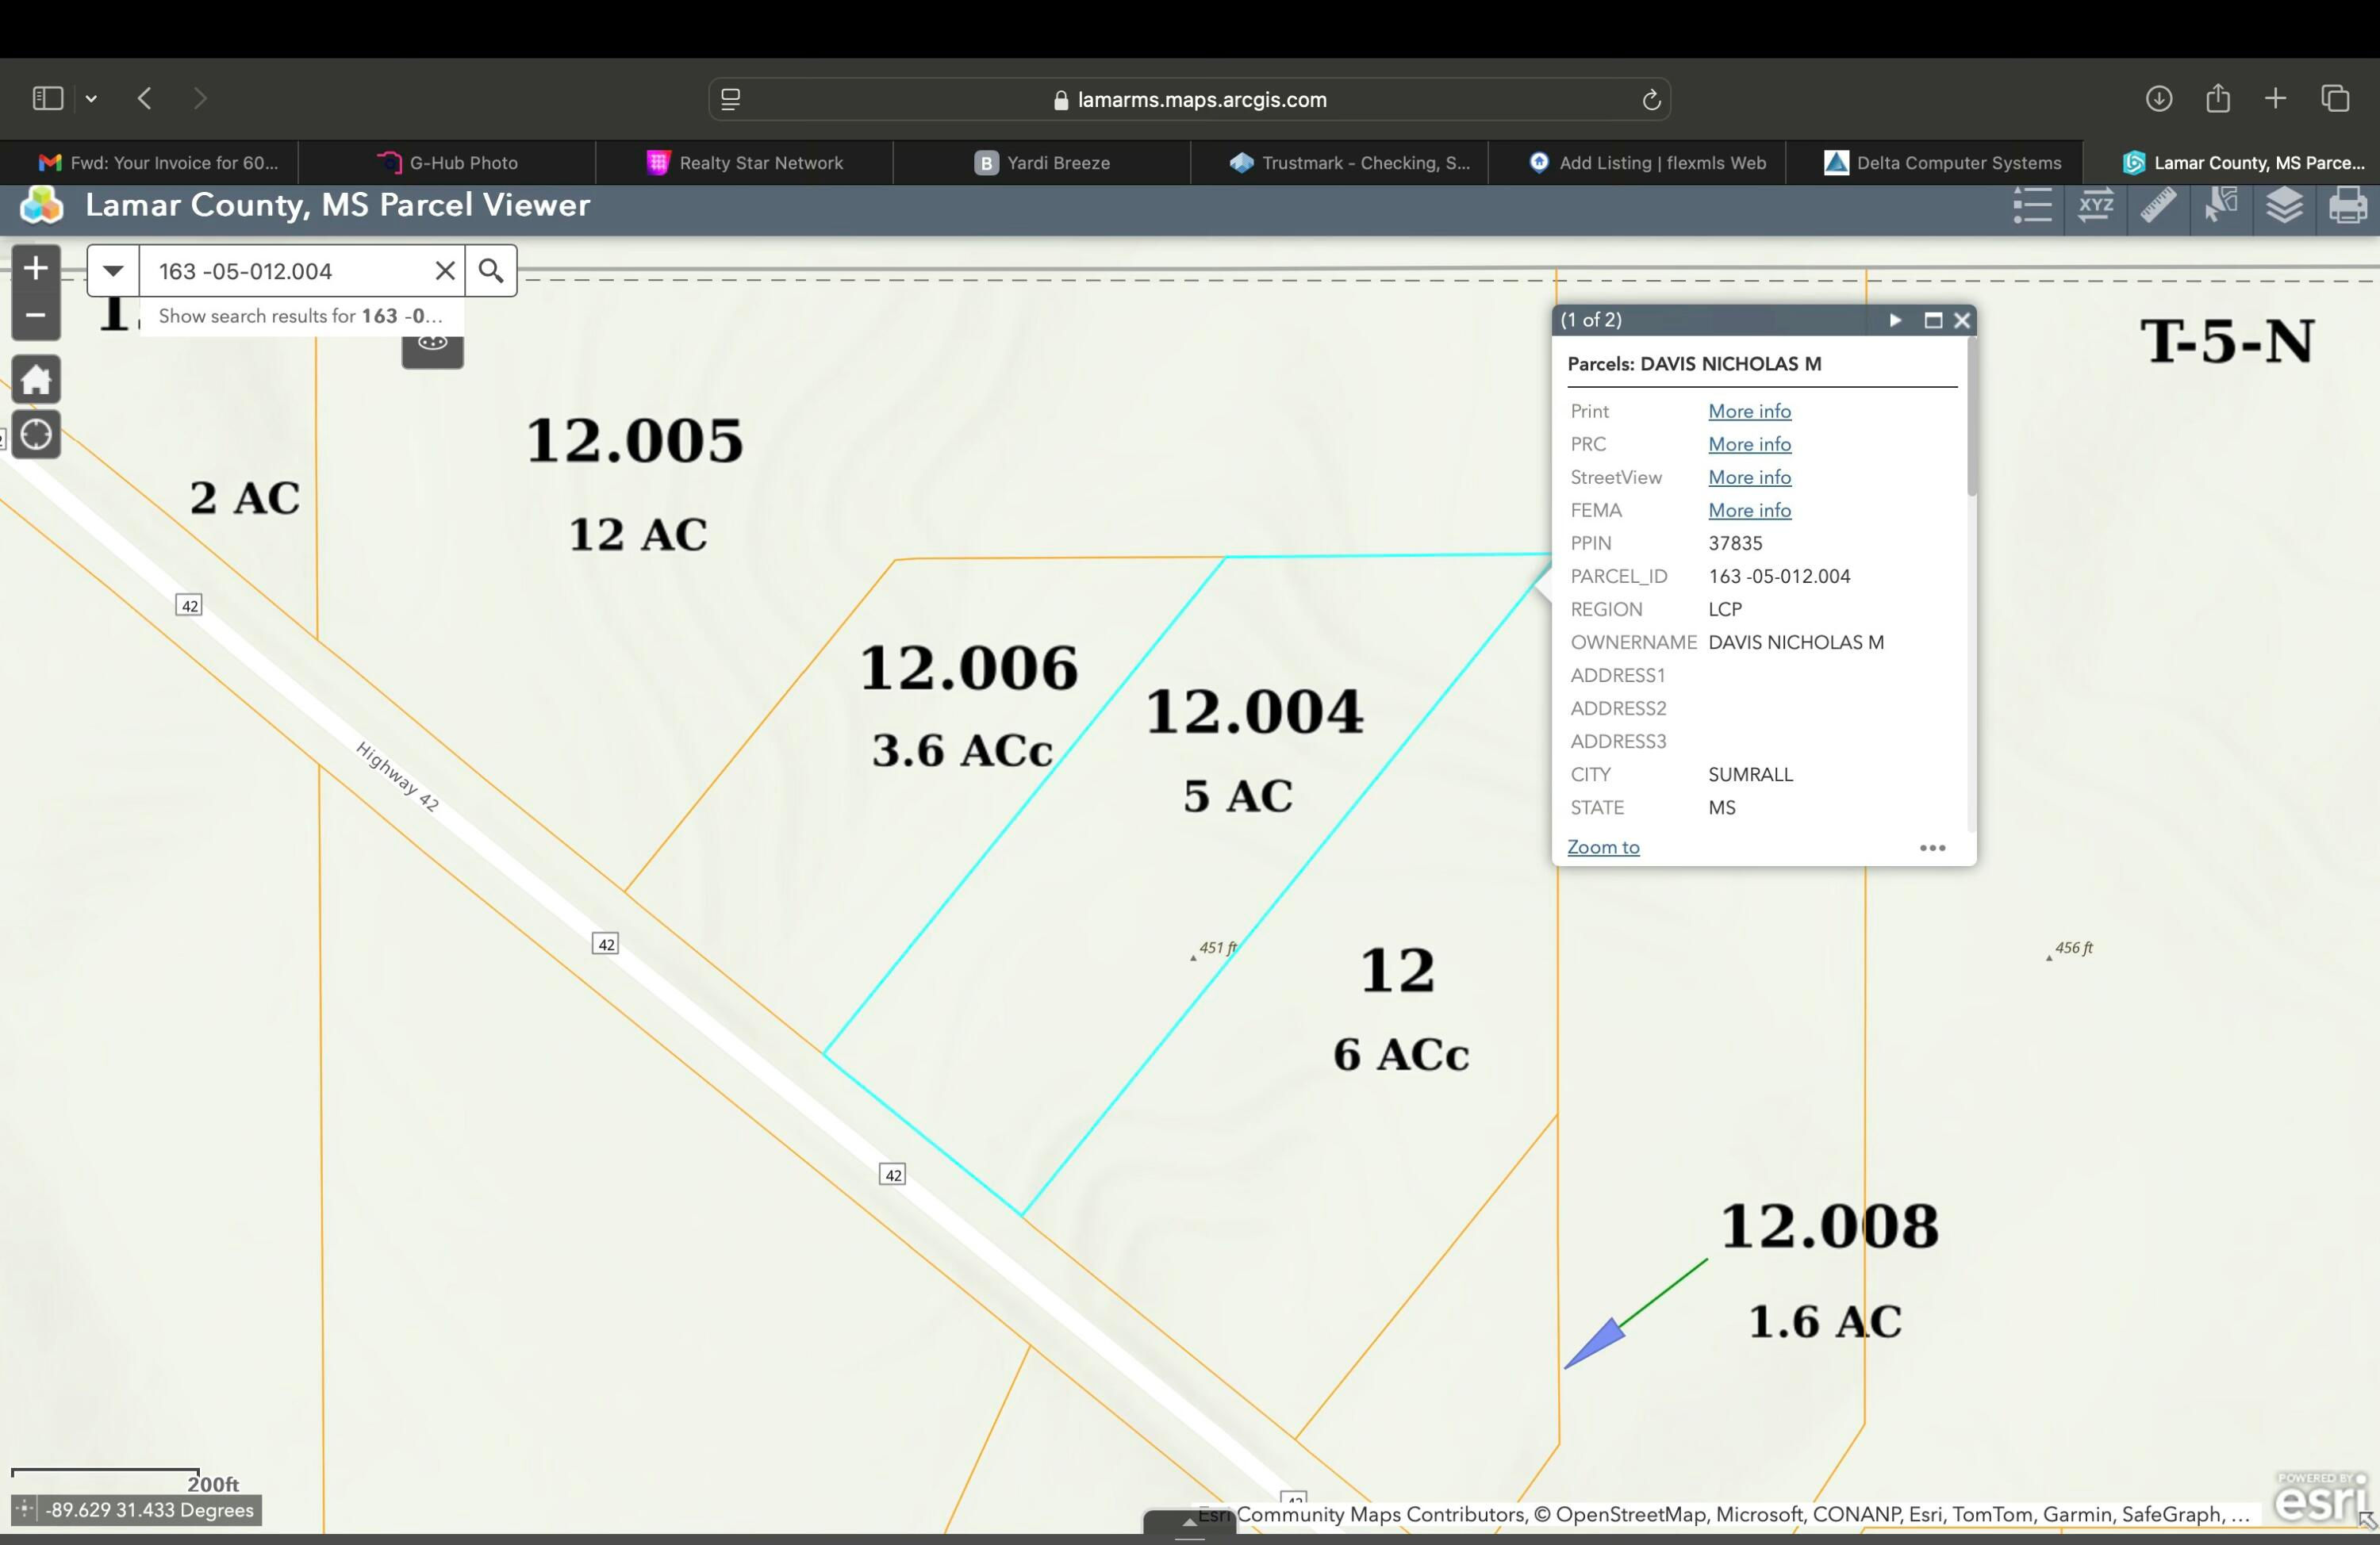Open the Select features tool

pyautogui.click(x=2221, y=206)
